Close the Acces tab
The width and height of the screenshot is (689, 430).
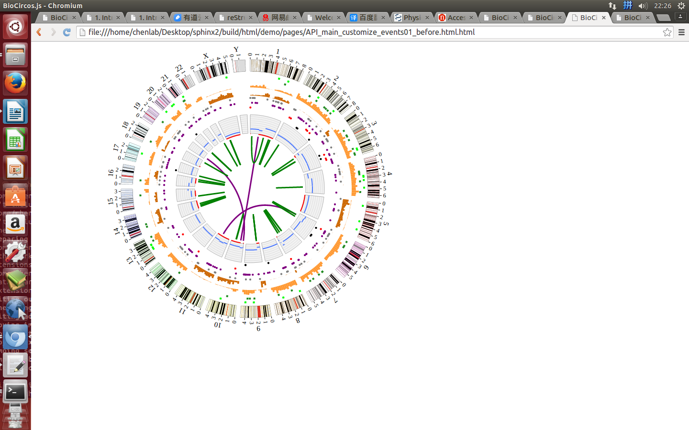coord(471,17)
